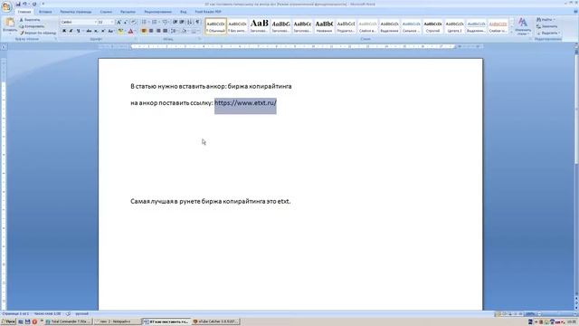Switch to the Разметка страницы ribbon tab
Image resolution: width=579 pixels, height=326 pixels.
point(76,12)
